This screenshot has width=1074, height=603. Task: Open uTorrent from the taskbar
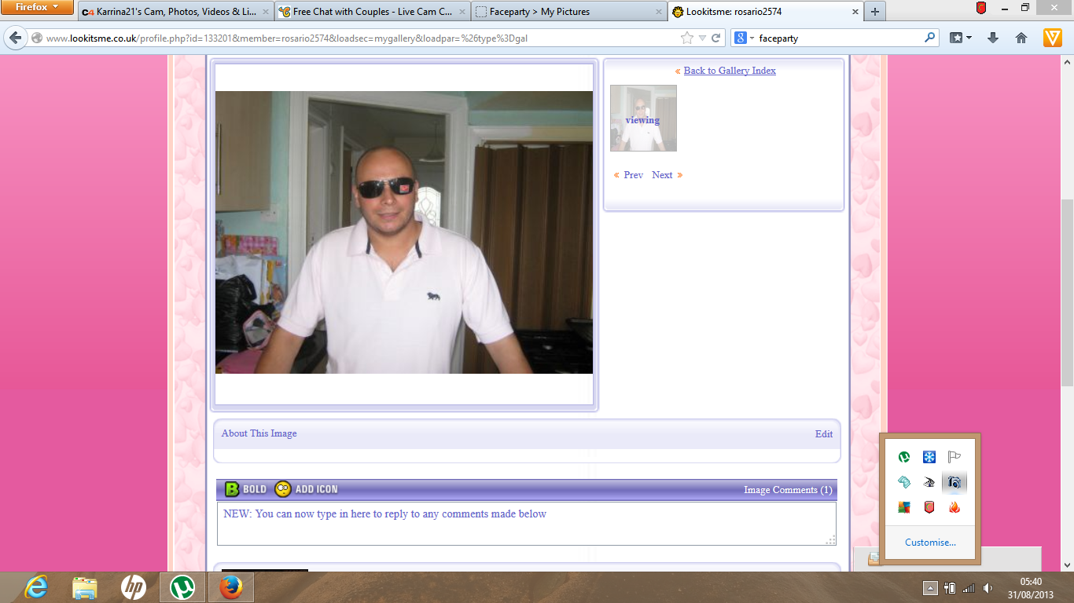click(x=182, y=587)
